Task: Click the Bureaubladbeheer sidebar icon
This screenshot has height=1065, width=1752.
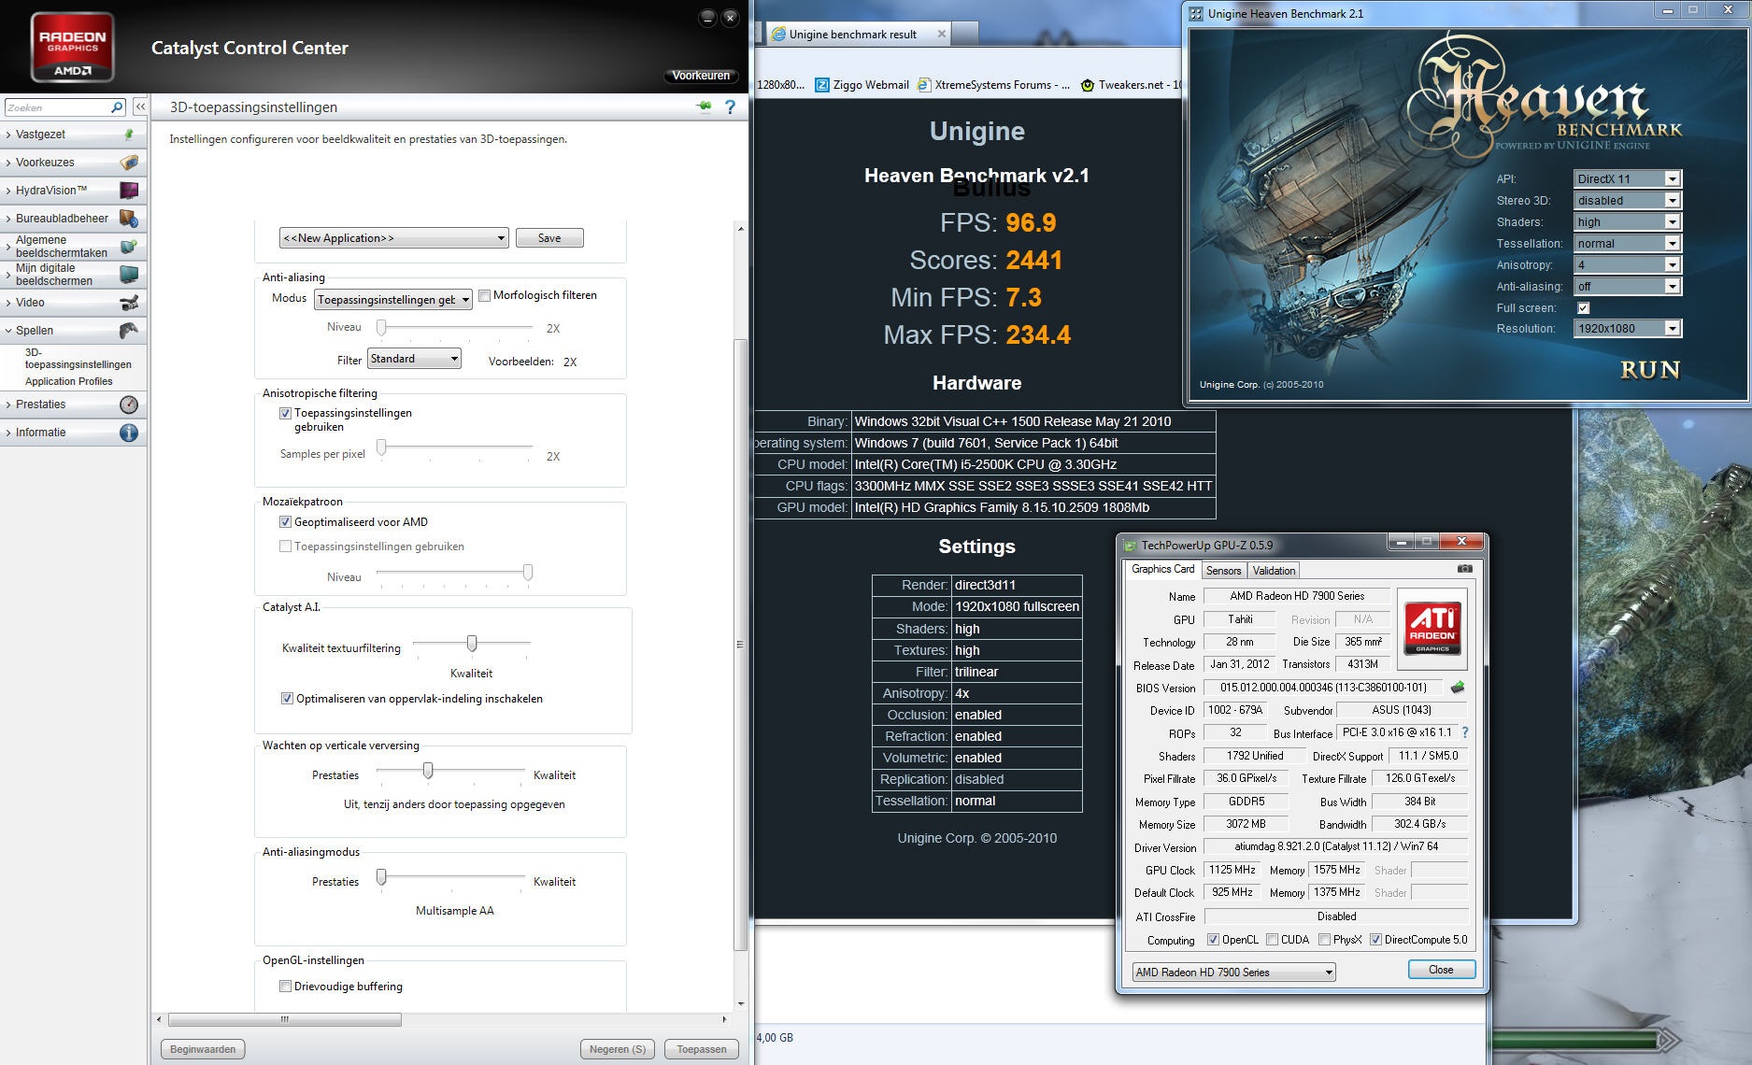Action: (x=129, y=219)
